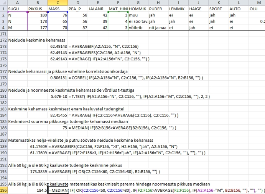Click the PIKKUS header cell
This screenshot has width=265, height=194.
point(38,9)
